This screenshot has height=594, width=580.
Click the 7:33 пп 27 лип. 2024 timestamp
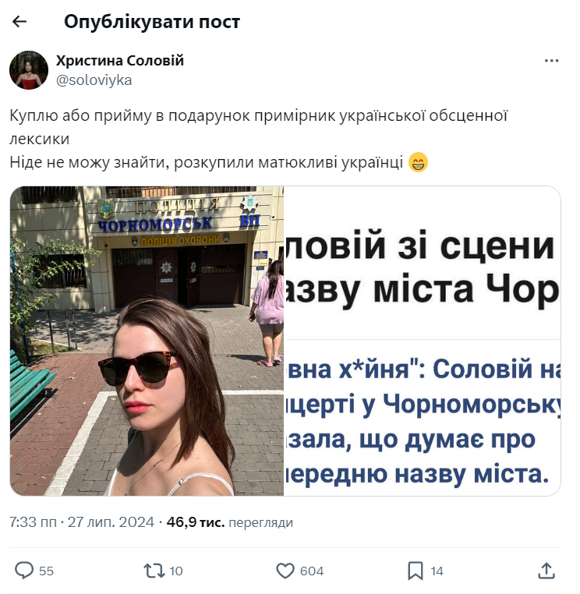82,522
